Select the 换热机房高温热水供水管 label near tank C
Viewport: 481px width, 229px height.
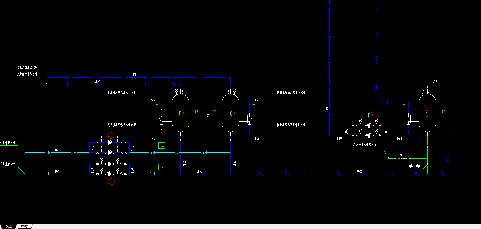coord(291,125)
